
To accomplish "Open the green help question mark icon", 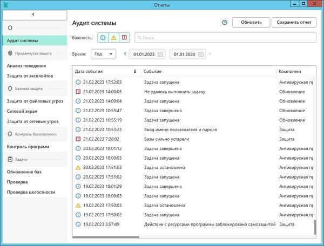I will click(x=224, y=23).
